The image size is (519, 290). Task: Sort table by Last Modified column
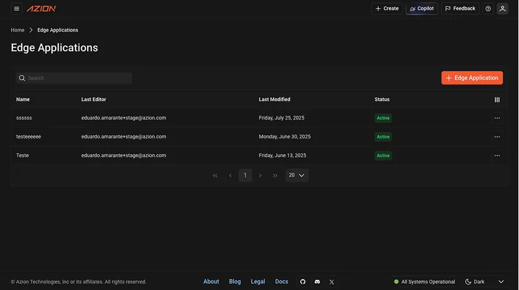275,100
